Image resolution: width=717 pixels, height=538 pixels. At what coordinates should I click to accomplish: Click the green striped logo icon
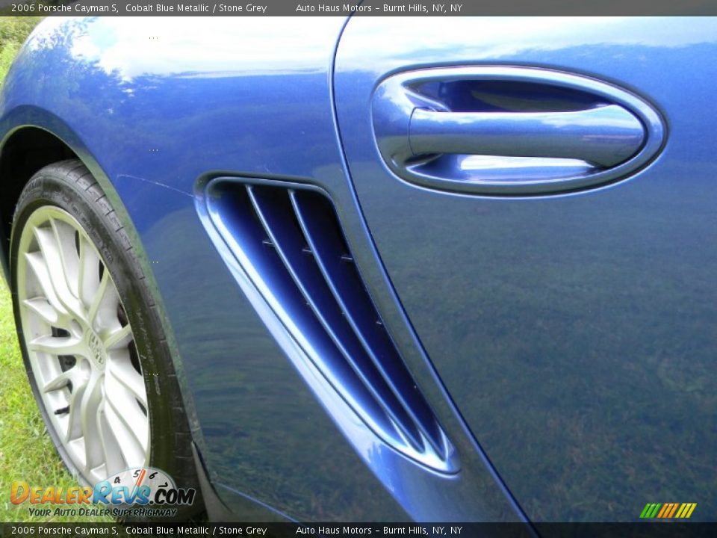pos(650,510)
